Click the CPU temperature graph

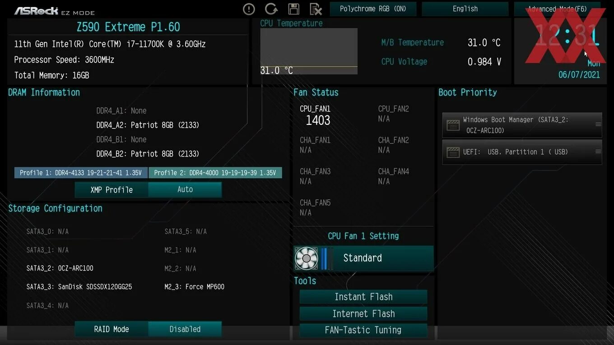309,51
